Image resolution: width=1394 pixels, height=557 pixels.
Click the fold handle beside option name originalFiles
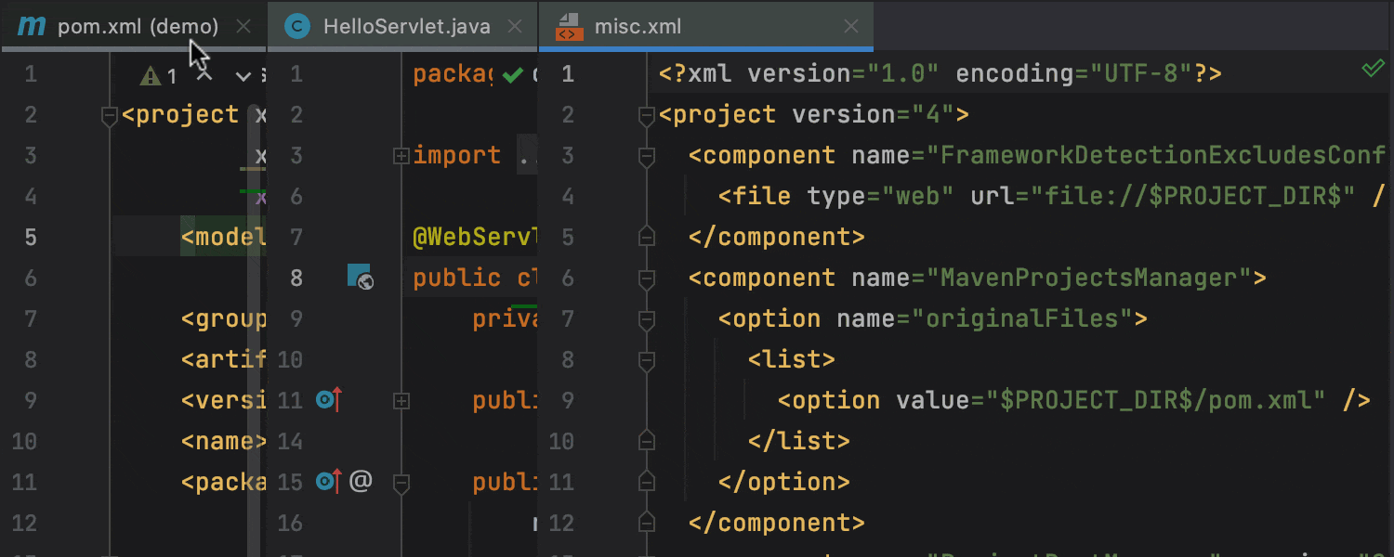(x=645, y=318)
